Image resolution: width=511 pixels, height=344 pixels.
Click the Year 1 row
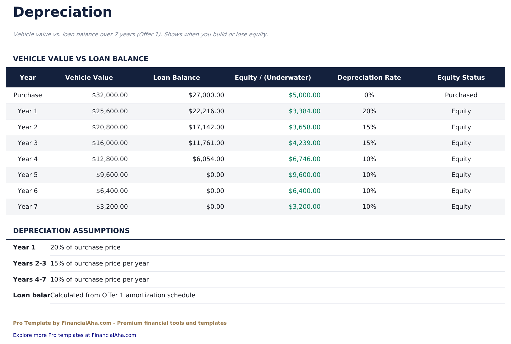click(28, 111)
